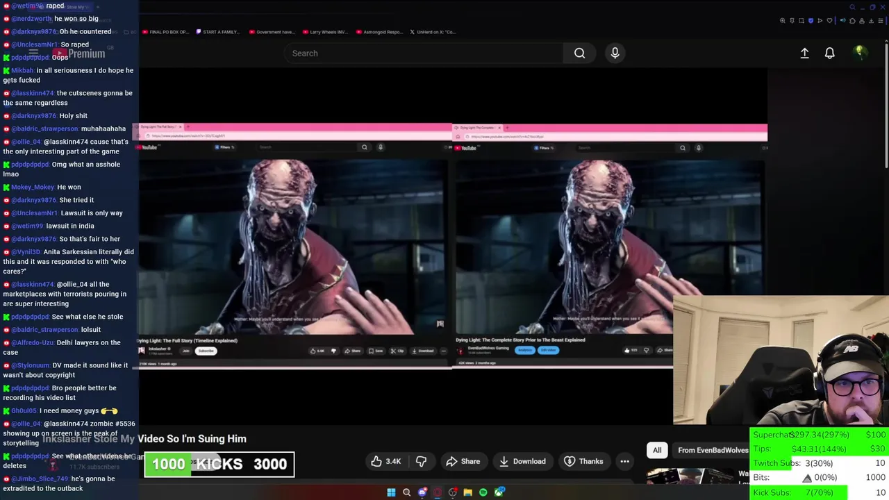Viewport: 889px width, 500px height.
Task: Open the three-dot more actions menu
Action: click(624, 461)
